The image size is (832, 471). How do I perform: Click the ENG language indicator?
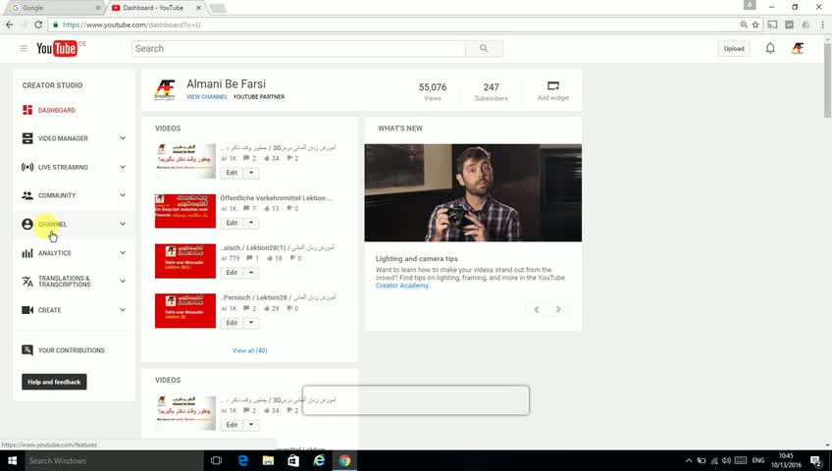pyautogui.click(x=758, y=460)
